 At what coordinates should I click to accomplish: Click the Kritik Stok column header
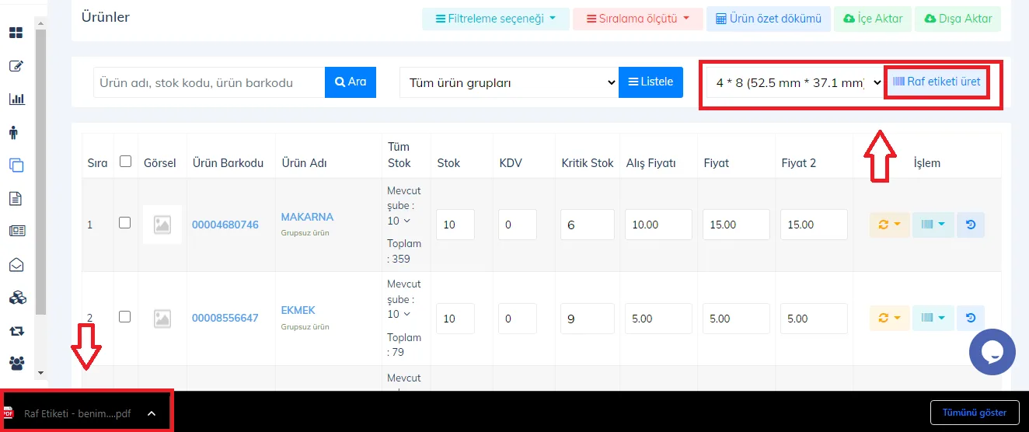588,163
